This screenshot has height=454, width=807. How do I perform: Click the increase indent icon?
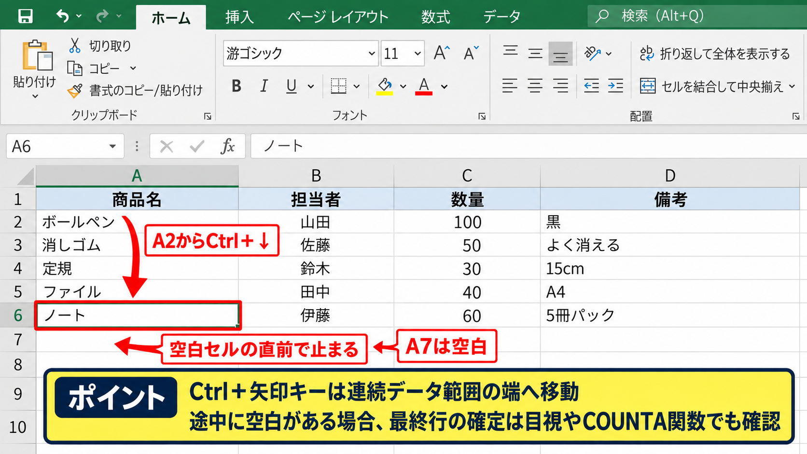point(615,86)
